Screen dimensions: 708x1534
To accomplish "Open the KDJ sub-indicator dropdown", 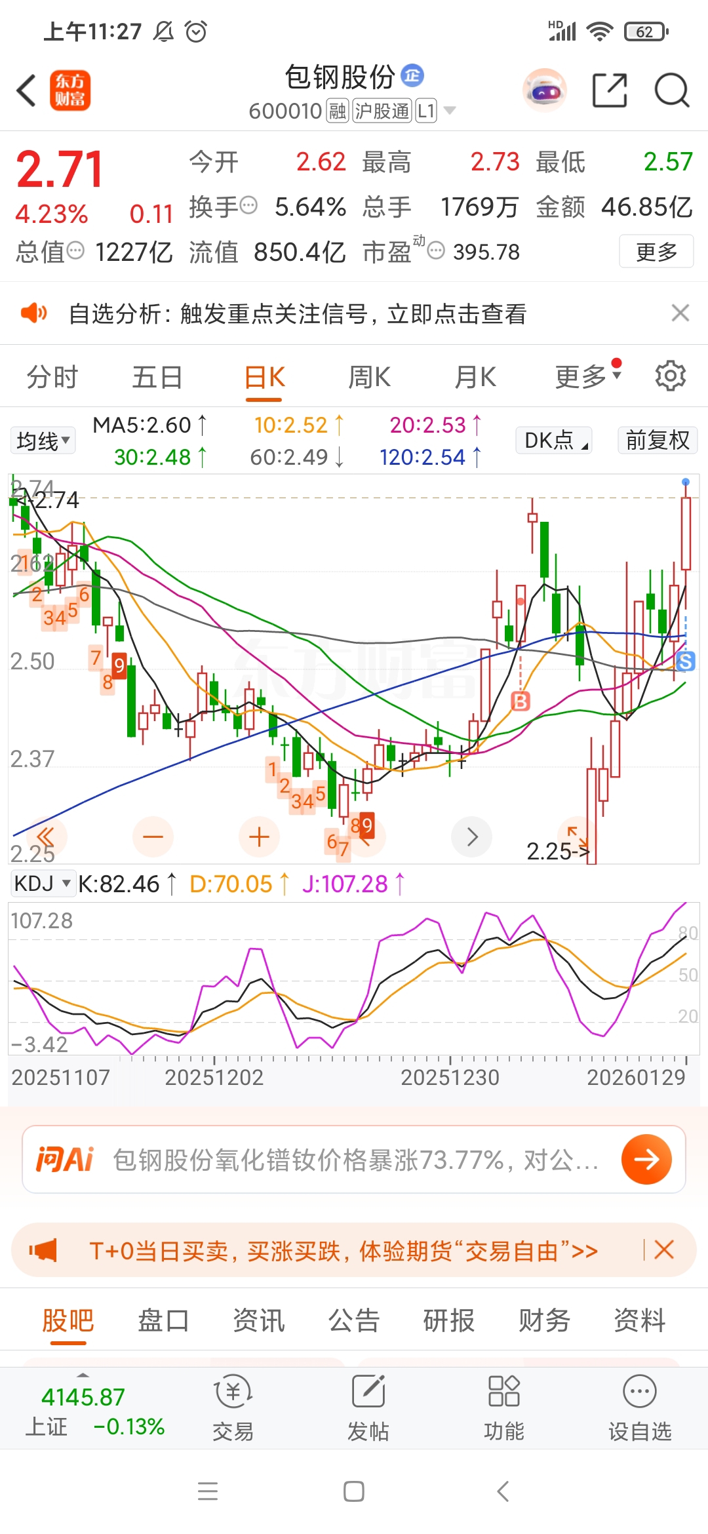I will 42,884.
